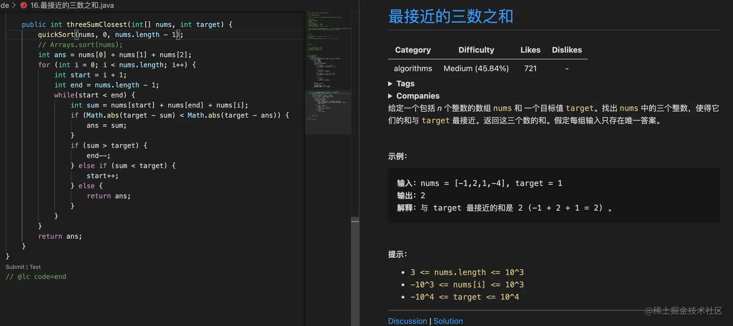Open the 16.最接近的三数之和.java breadcrumb
Viewport: 733px width, 326px height.
pyautogui.click(x=72, y=5)
